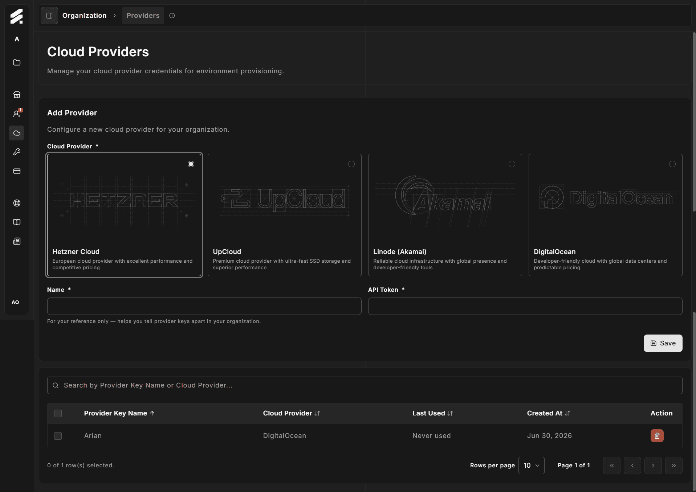Focus the Name input field
Screen dimensions: 696x492
204,306
